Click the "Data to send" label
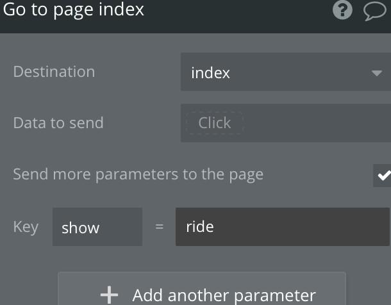The height and width of the screenshot is (305, 391). (58, 123)
